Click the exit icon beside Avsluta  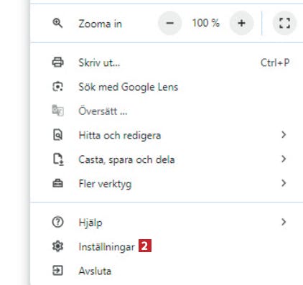[x=57, y=271]
